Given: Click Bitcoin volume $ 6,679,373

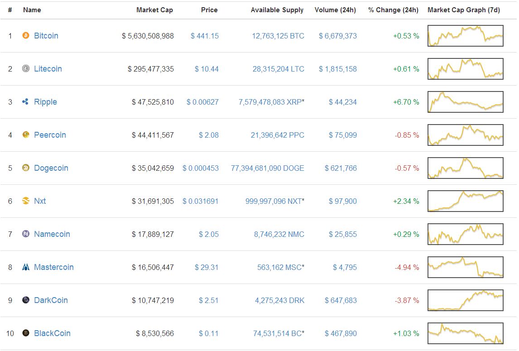Looking at the screenshot, I should tap(337, 36).
